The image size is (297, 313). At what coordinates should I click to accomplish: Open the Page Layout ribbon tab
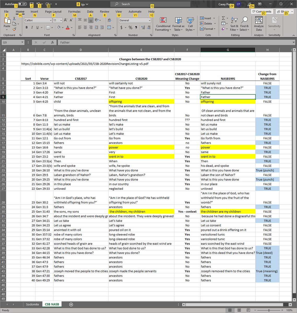(x=53, y=11)
